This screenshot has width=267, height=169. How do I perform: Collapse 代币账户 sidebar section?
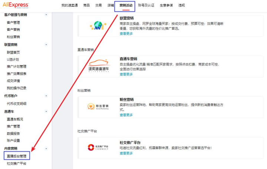point(46,96)
